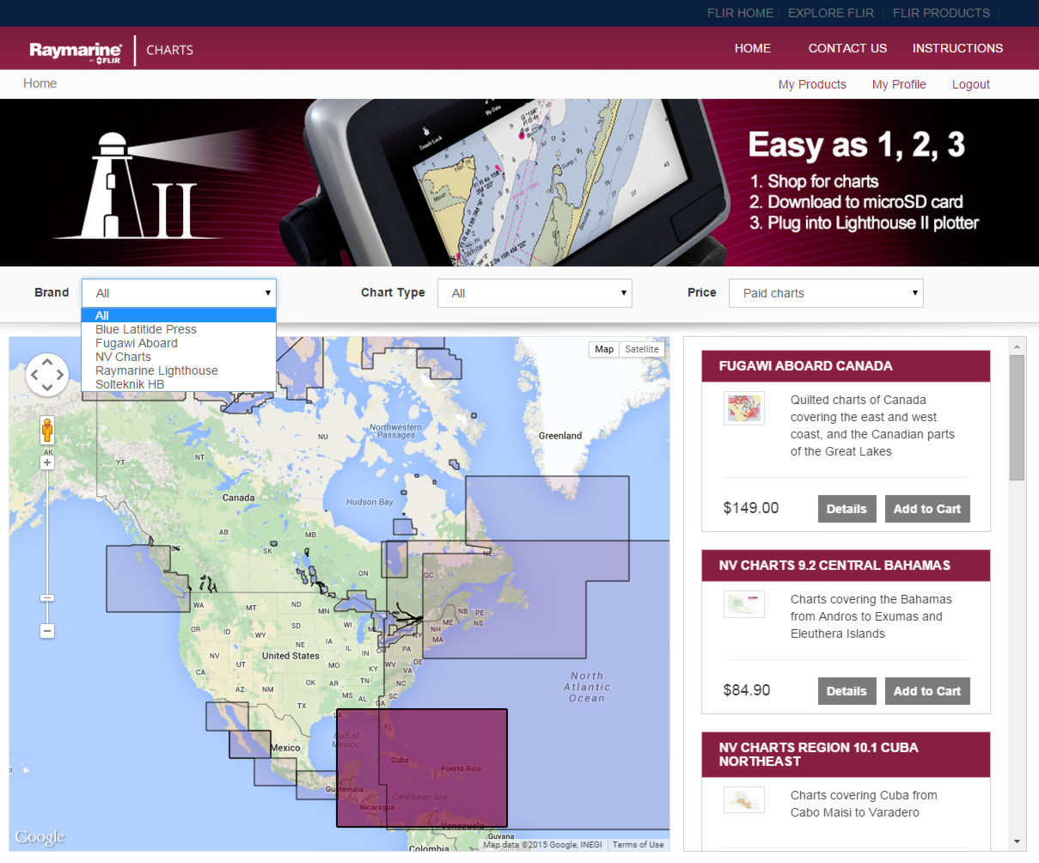Click the product list scrollbar thumb
Viewport: 1039px width, 863px height.
(x=1017, y=417)
